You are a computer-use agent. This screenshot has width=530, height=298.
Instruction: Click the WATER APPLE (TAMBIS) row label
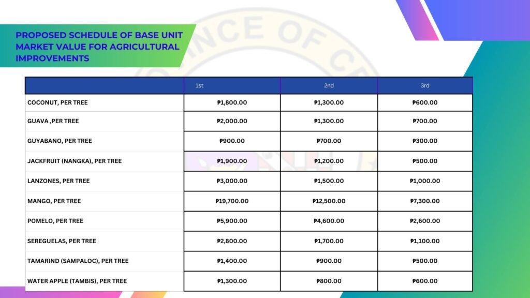(x=77, y=281)
